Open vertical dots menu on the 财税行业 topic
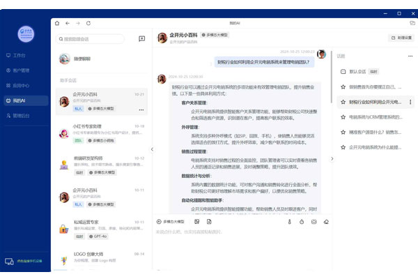The image size is (418, 279). click(410, 102)
